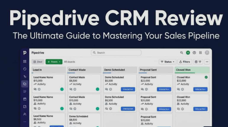Viewport: 228px width, 127px height.
Task: Open the selected deals icon in sidebar
Action: click(25, 84)
